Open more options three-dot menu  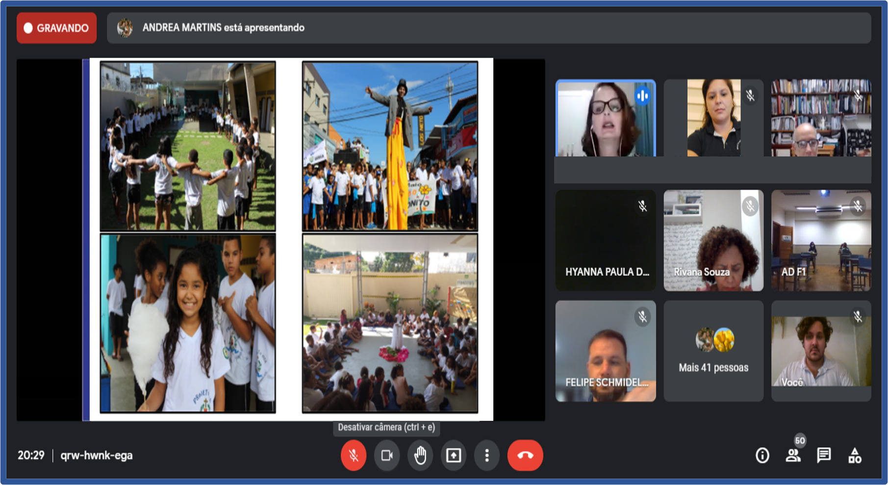(486, 456)
